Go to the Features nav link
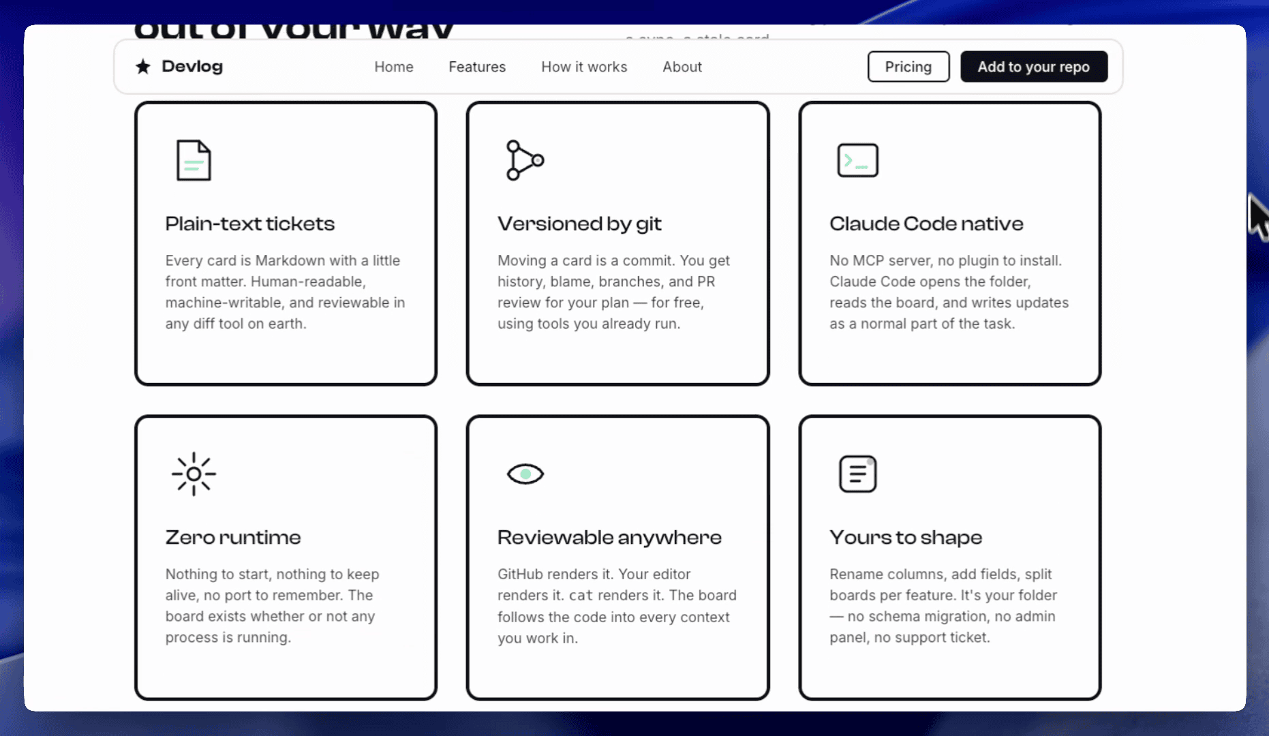 (x=477, y=67)
